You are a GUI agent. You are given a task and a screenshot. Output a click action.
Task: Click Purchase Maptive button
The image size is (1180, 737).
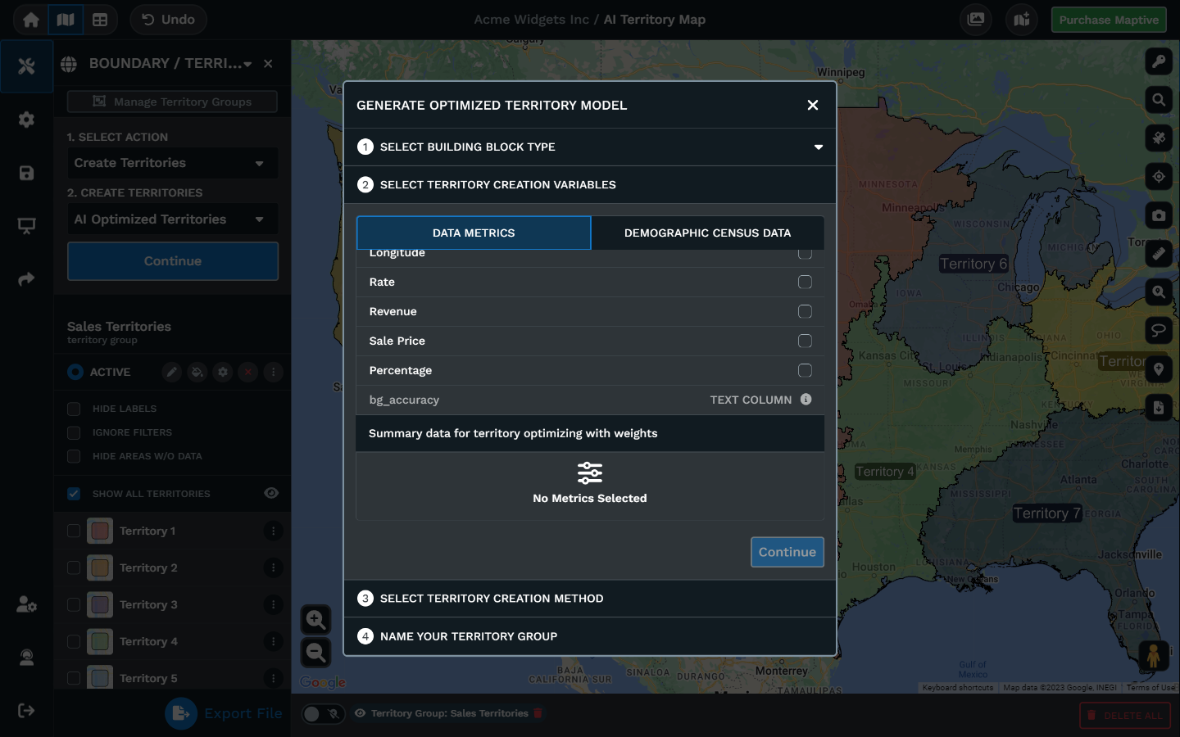tap(1109, 20)
